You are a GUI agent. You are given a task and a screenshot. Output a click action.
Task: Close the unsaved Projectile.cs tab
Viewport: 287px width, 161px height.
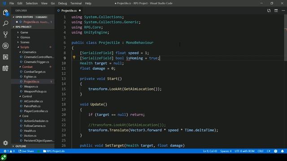tap(80, 11)
